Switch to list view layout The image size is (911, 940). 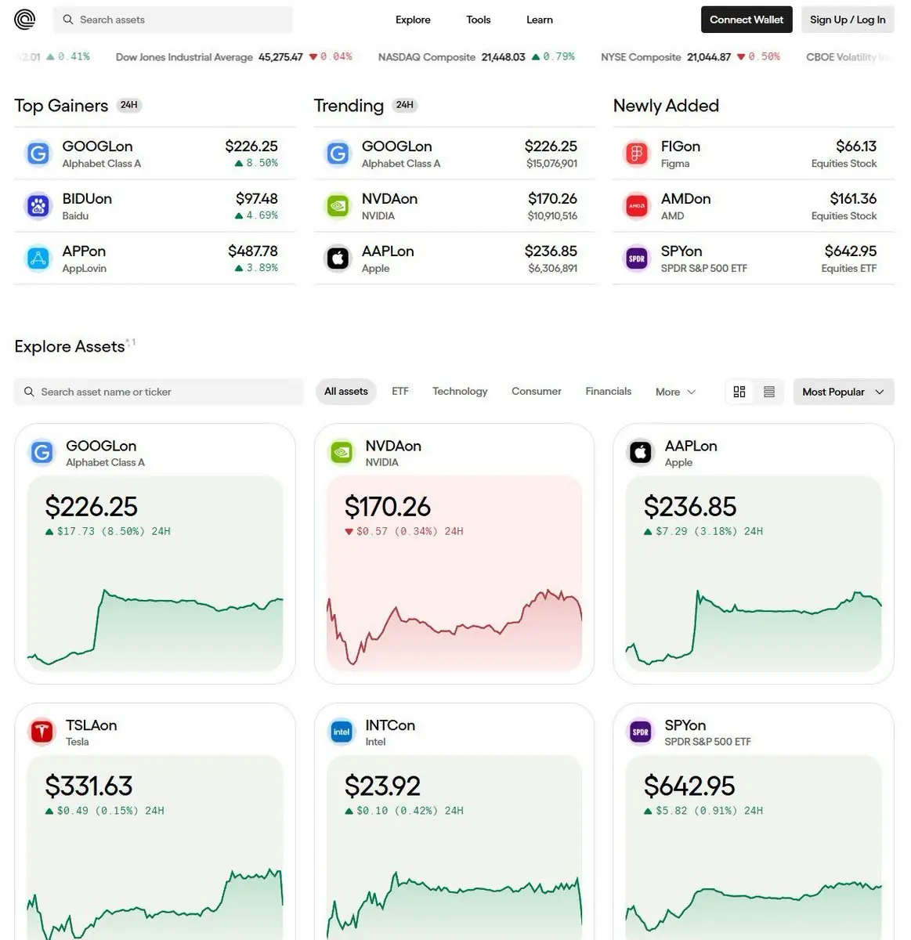click(x=769, y=392)
